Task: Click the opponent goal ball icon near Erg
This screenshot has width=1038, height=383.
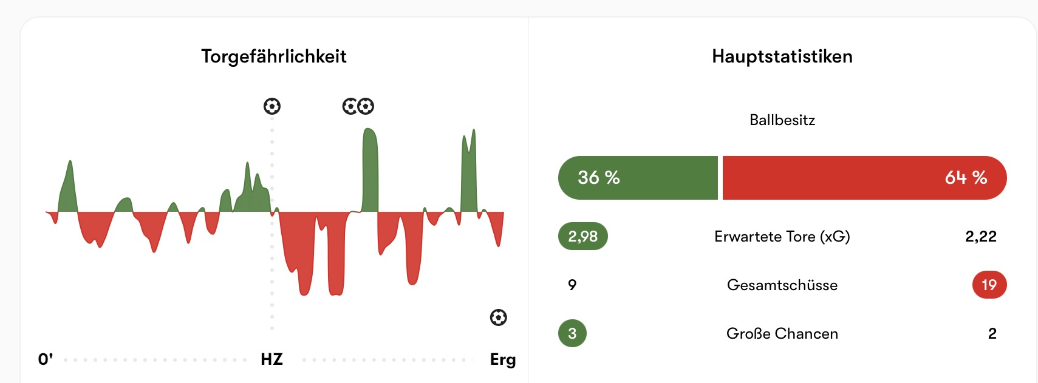Action: pyautogui.click(x=499, y=317)
